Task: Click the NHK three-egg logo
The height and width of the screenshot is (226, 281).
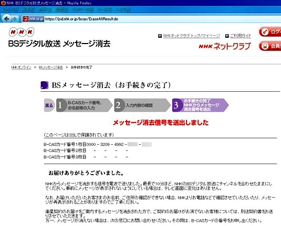Action: tap(22, 32)
